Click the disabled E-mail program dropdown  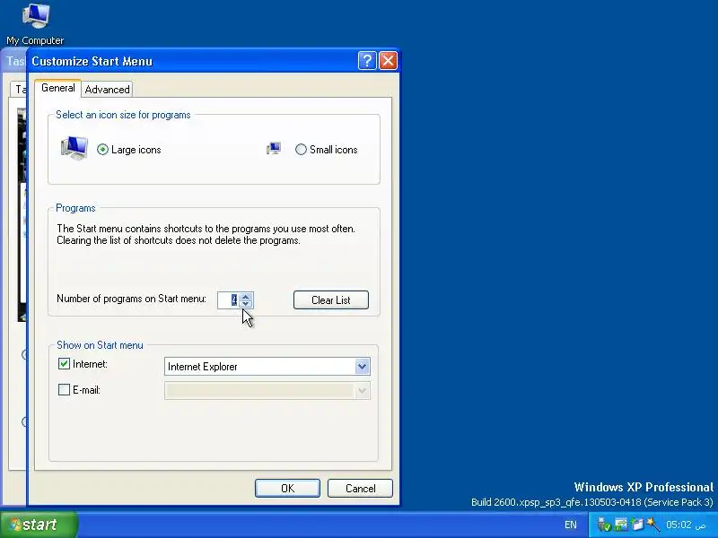point(267,391)
